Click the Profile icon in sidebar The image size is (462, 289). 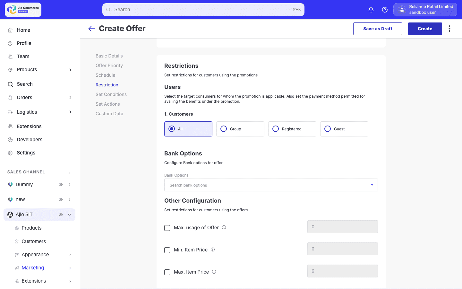pos(11,43)
